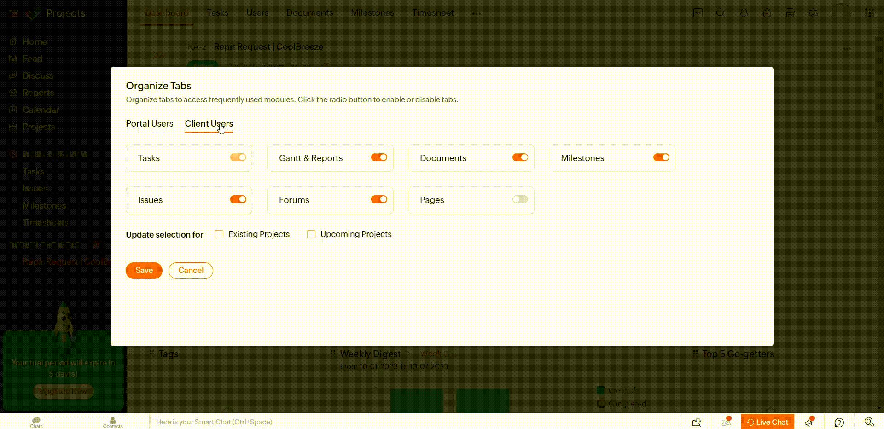Click the Cancel button
The width and height of the screenshot is (884, 429).
click(191, 270)
